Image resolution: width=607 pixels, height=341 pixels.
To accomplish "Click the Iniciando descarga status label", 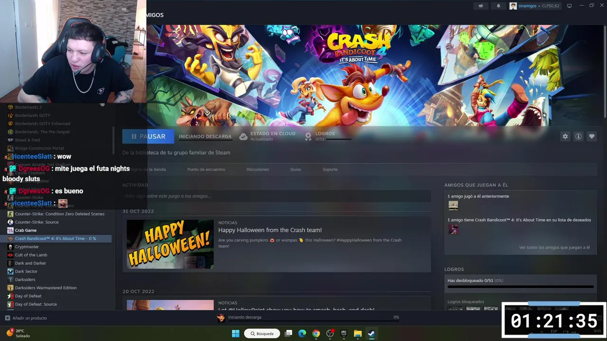I will click(205, 136).
